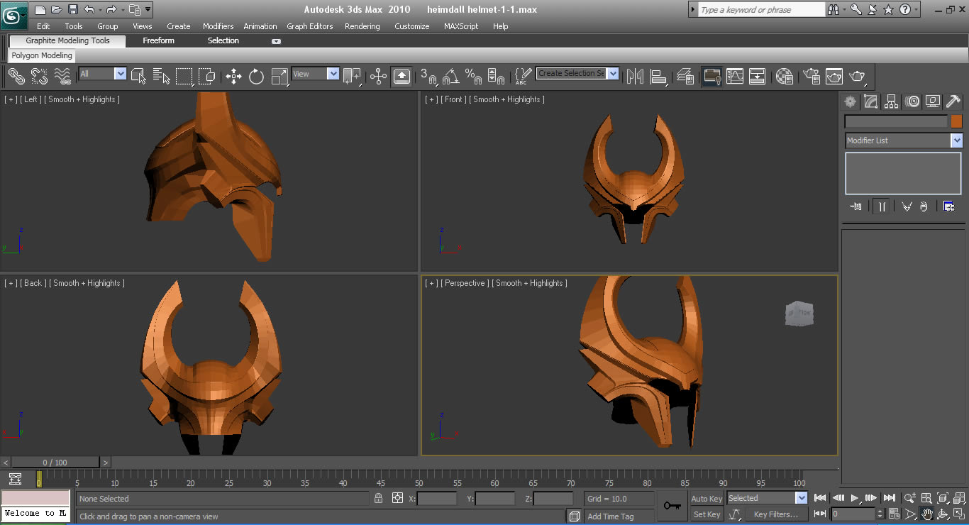
Task: Toggle Spinner Snap on the toolbar
Action: tap(496, 75)
